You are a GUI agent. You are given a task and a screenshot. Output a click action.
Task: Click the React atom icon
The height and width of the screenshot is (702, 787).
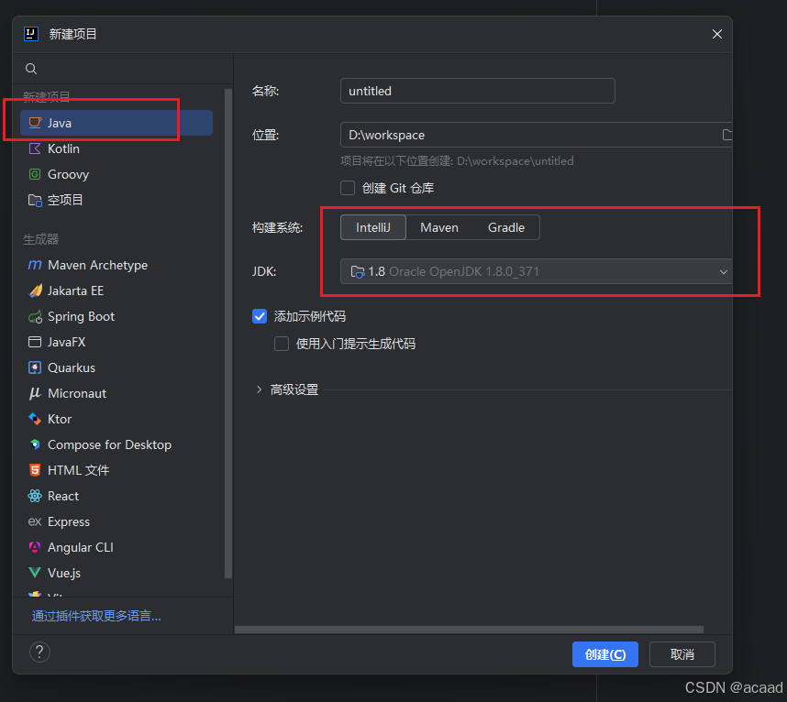coord(35,496)
